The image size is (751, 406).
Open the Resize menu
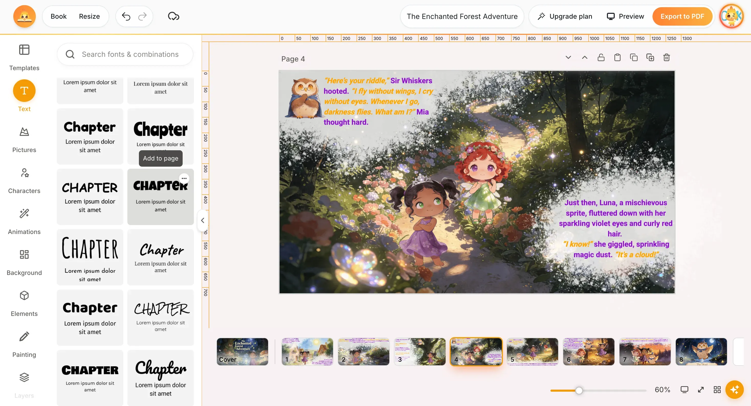click(90, 16)
